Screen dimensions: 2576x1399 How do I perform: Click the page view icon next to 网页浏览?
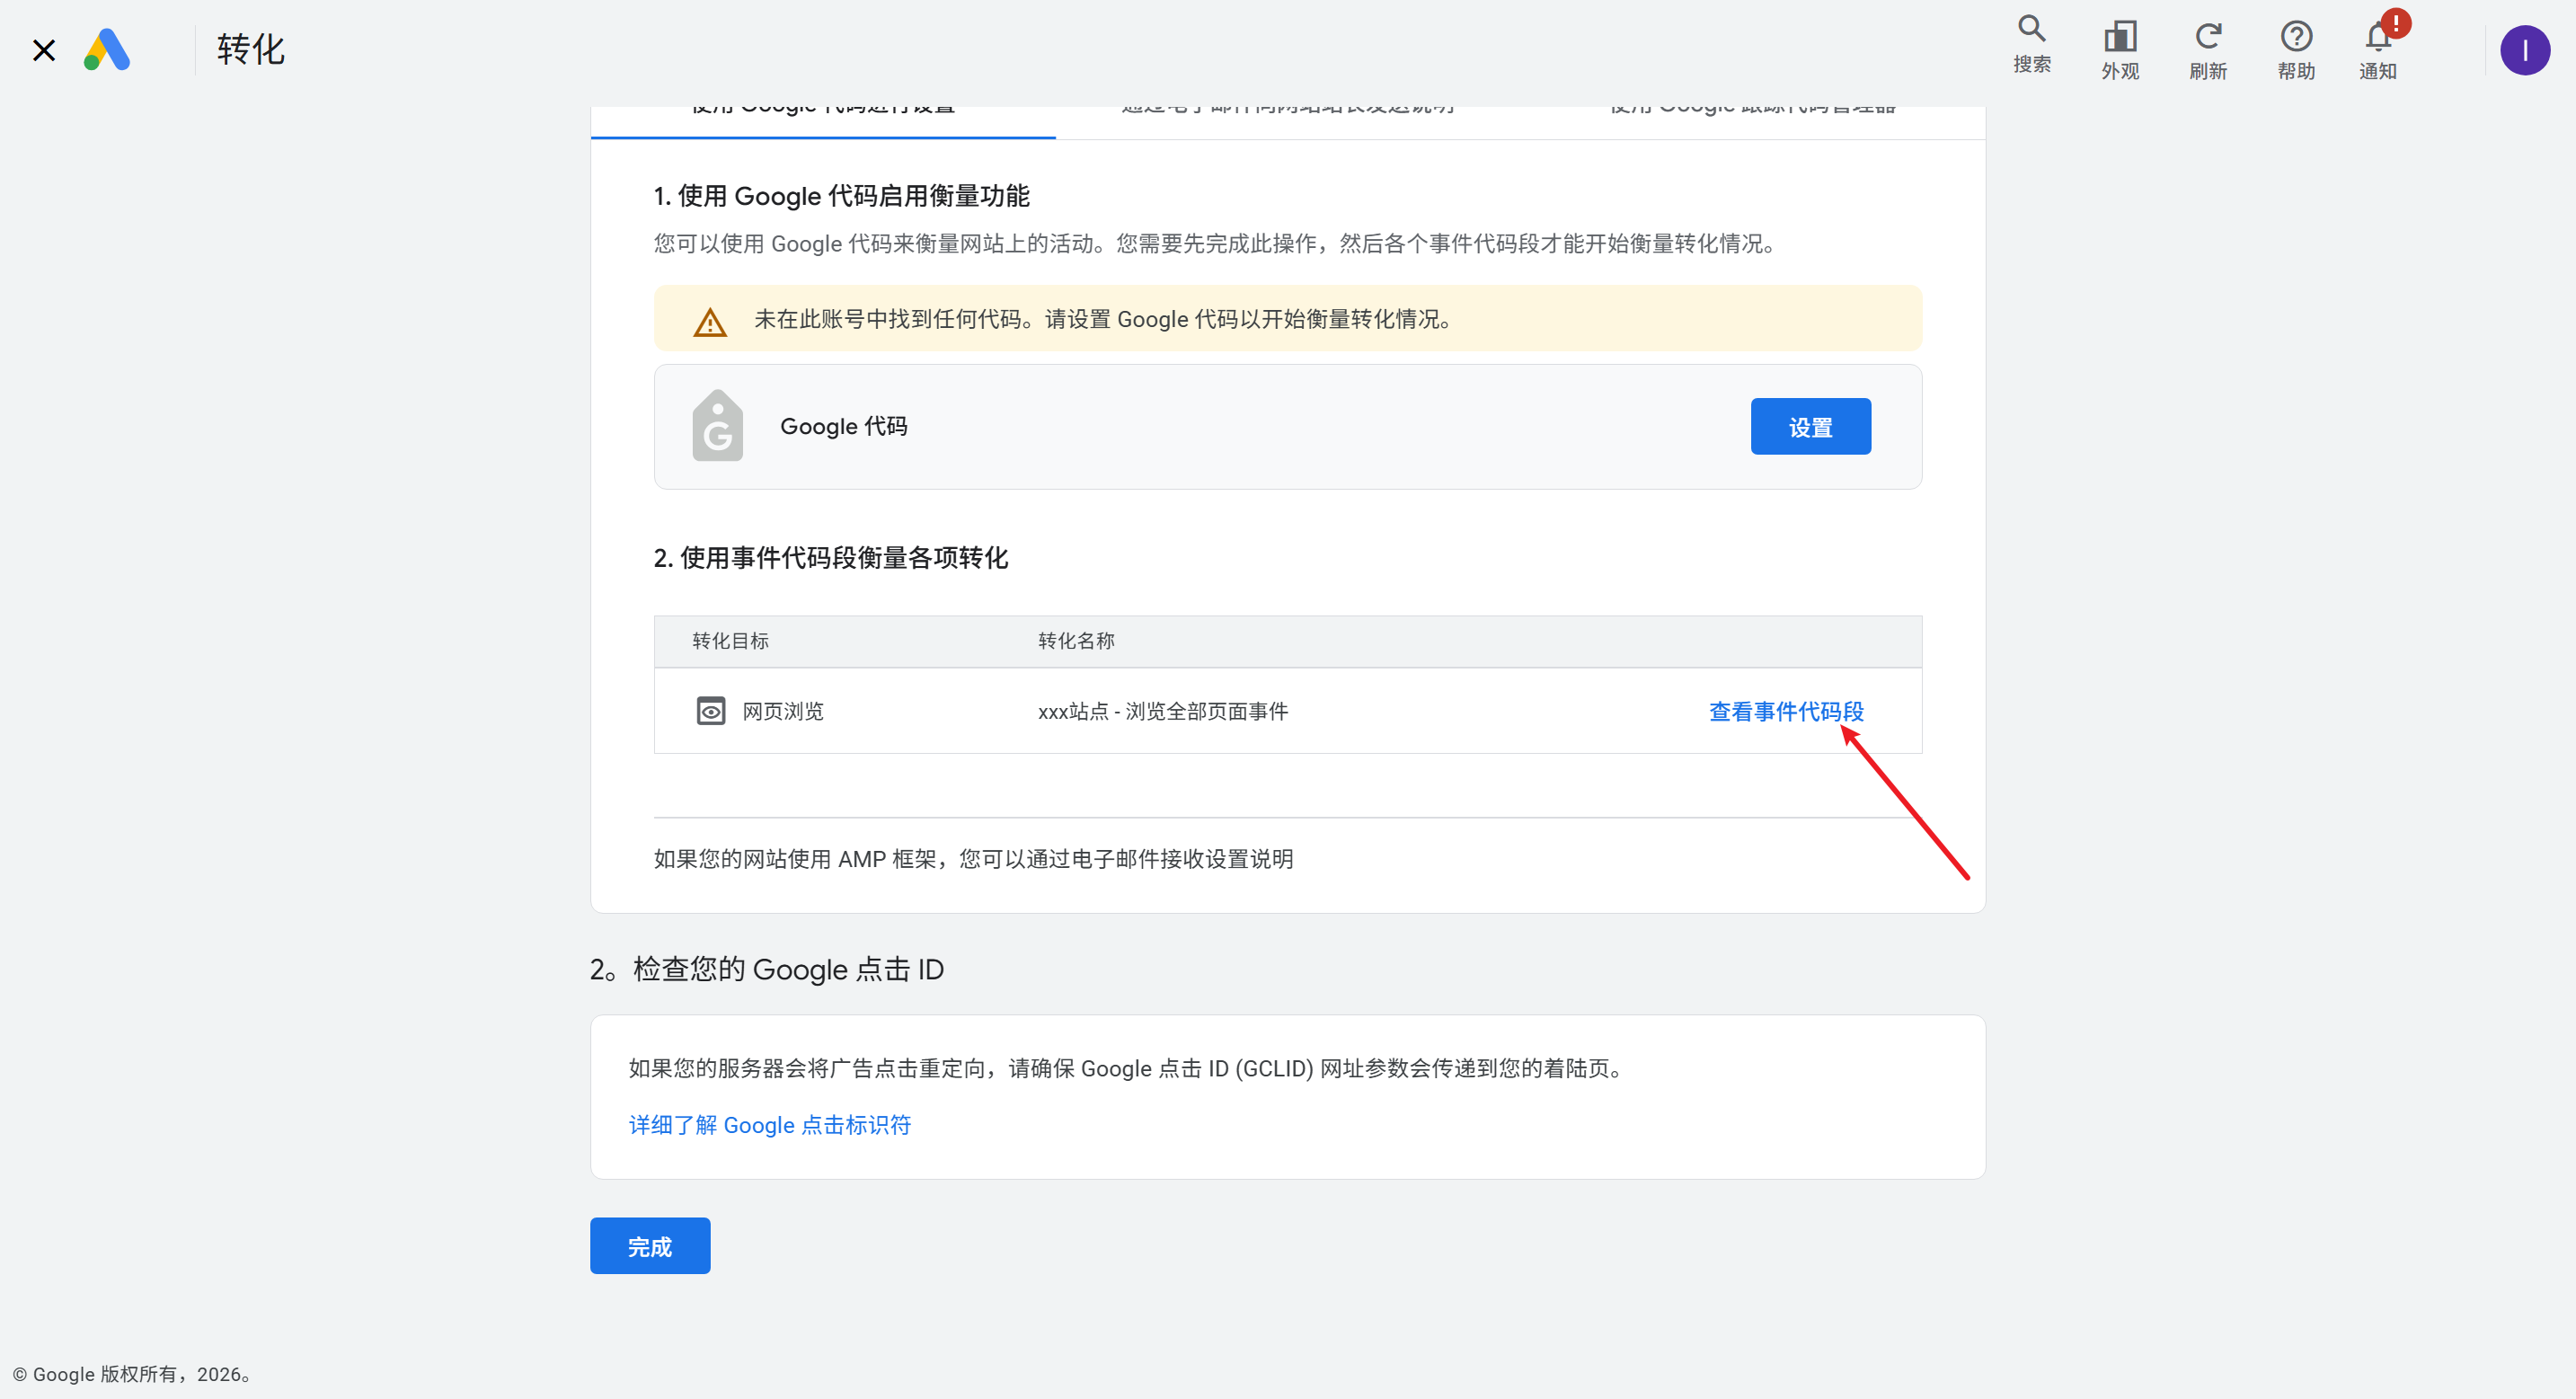tap(710, 711)
